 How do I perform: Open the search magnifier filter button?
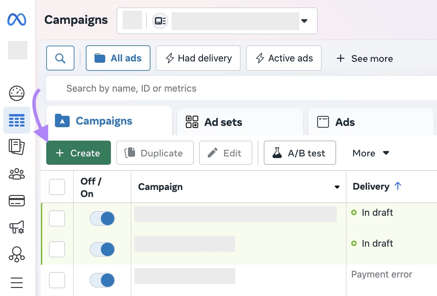coord(60,58)
